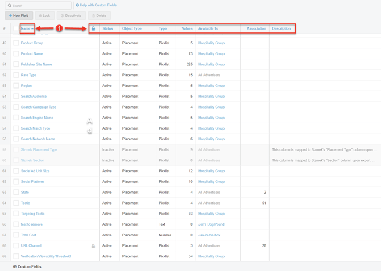Open the Search Engine Name field
The image size is (381, 271).
(37, 118)
